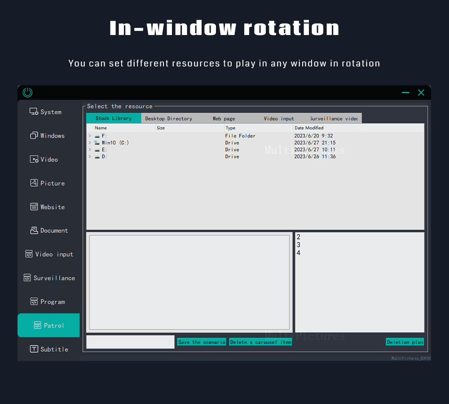Expand the D: drive entry

coord(89,156)
